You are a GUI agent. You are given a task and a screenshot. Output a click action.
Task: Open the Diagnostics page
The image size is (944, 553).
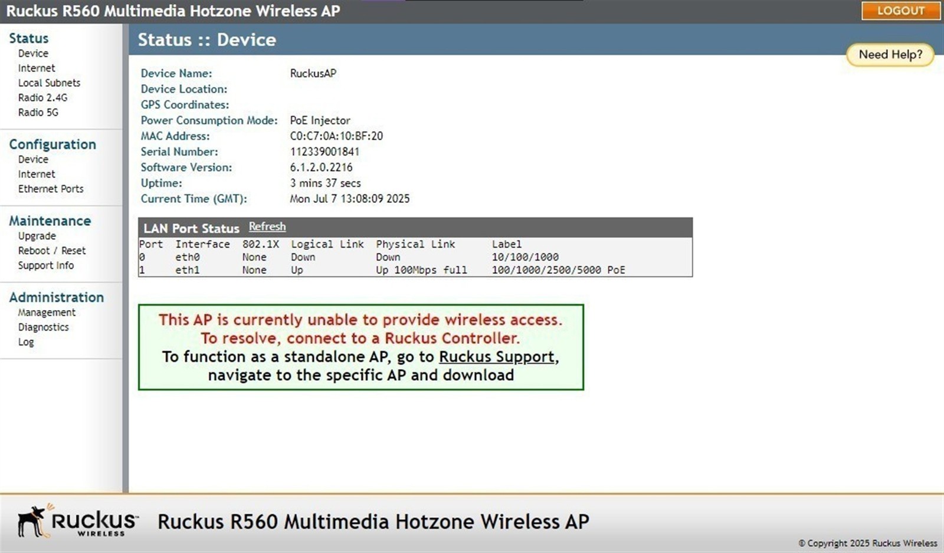[x=43, y=327]
